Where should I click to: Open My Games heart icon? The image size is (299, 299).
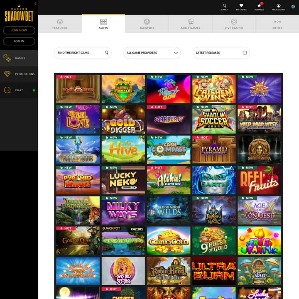(x=241, y=5)
